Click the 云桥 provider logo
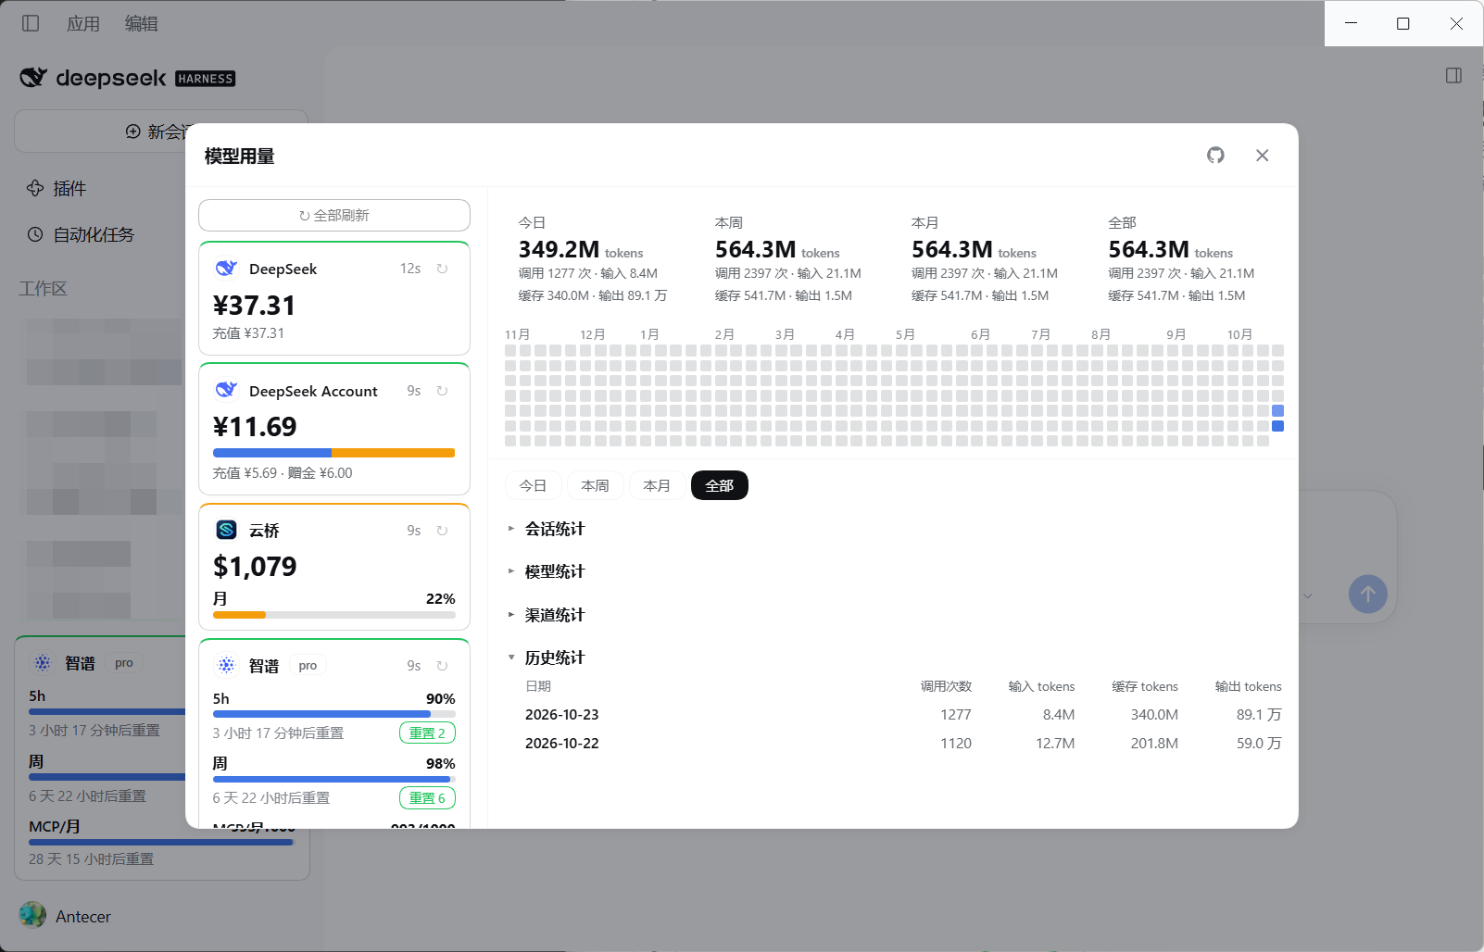This screenshot has height=952, width=1484. [226, 530]
